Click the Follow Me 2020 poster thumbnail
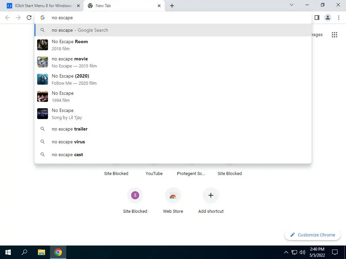Screen dimensions: 346x259 point(43,79)
